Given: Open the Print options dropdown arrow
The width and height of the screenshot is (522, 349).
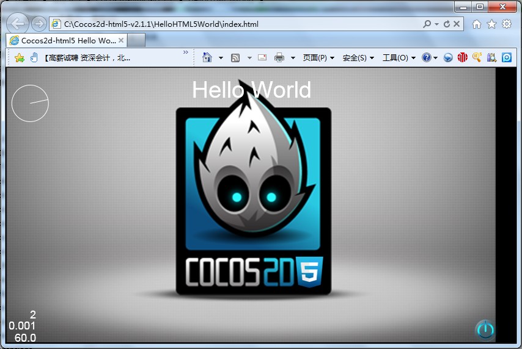Looking at the screenshot, I should click(x=293, y=58).
